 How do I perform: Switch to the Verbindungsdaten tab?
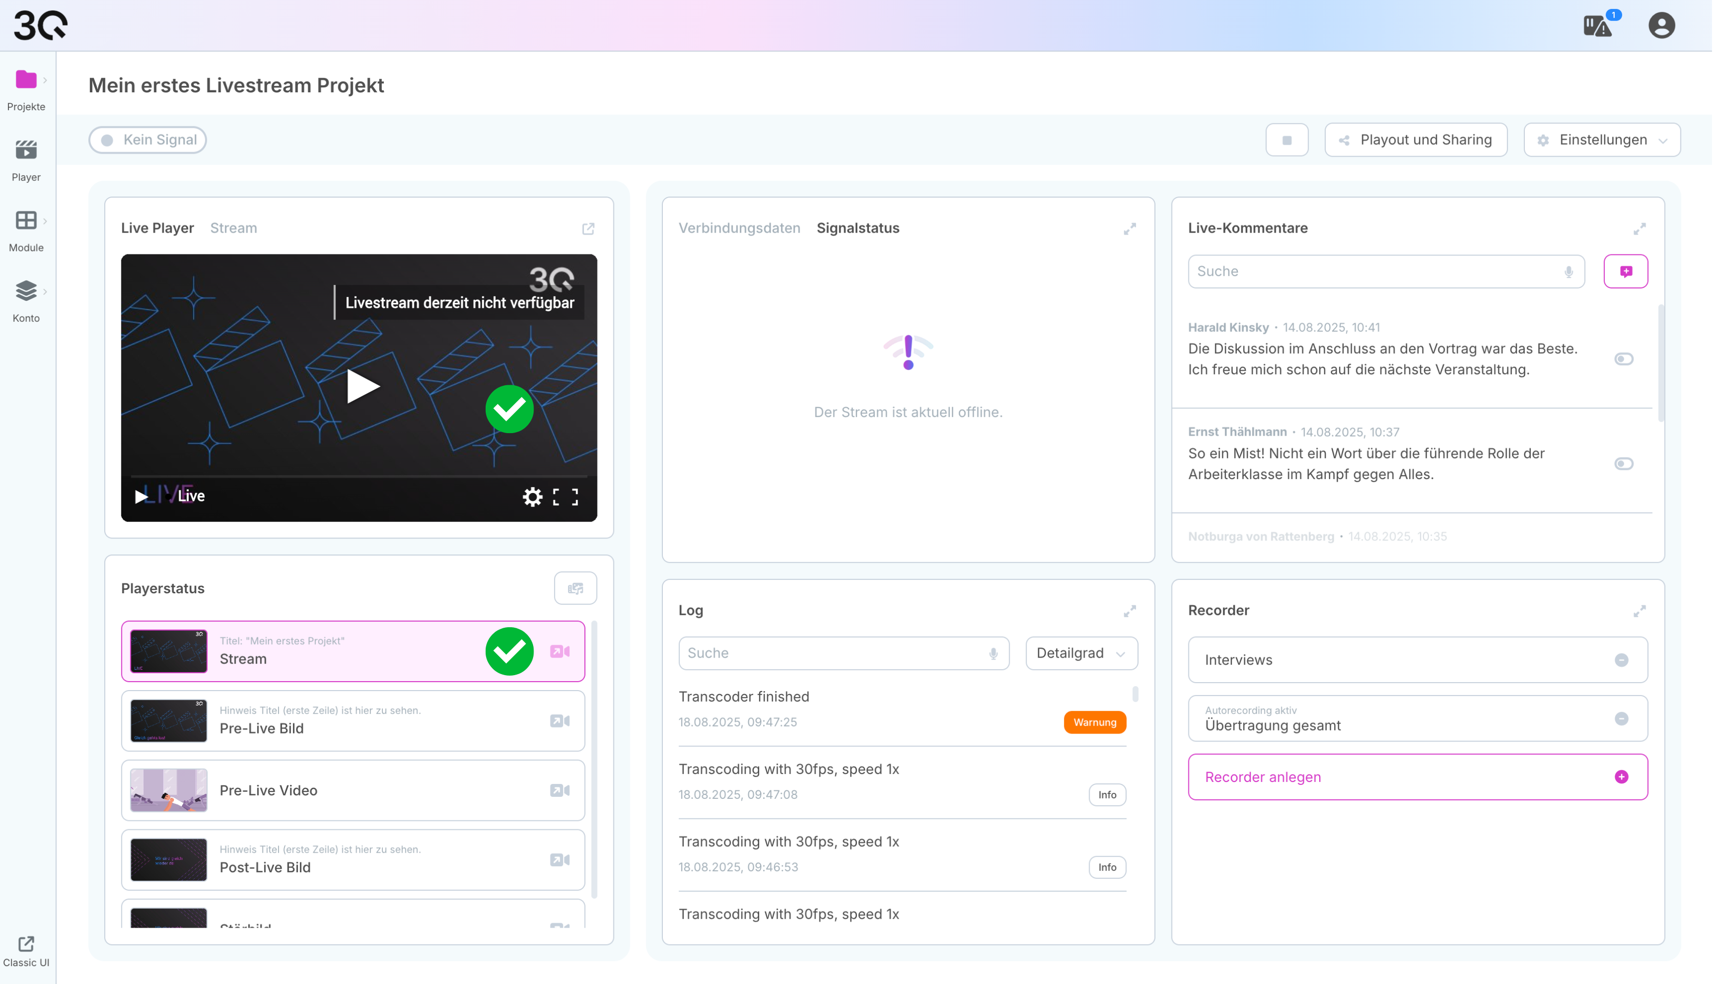[741, 229]
